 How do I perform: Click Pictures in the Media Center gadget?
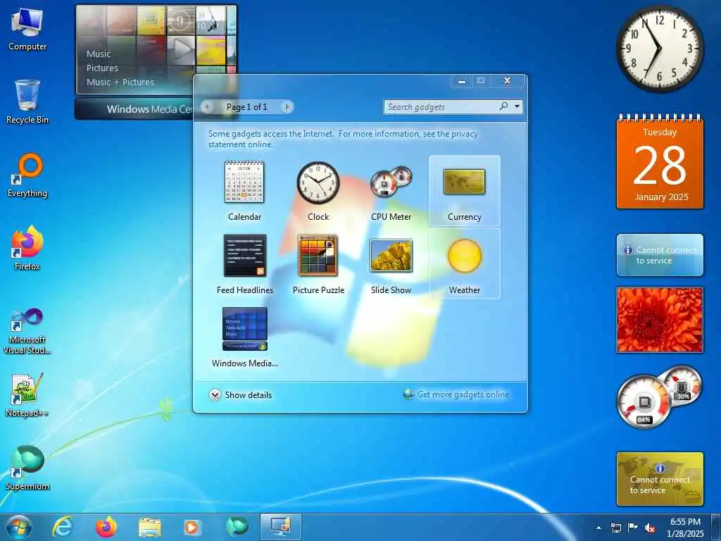coord(102,68)
